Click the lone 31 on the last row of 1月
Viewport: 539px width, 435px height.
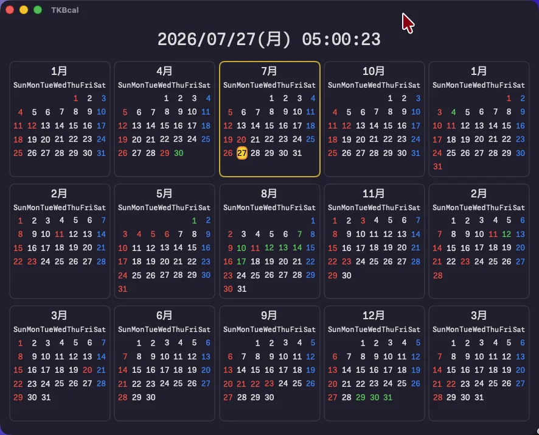point(437,166)
